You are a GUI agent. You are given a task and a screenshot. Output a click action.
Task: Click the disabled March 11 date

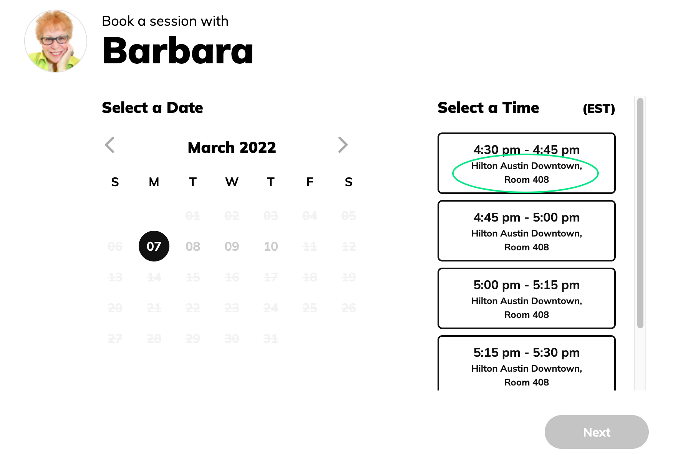tap(310, 246)
